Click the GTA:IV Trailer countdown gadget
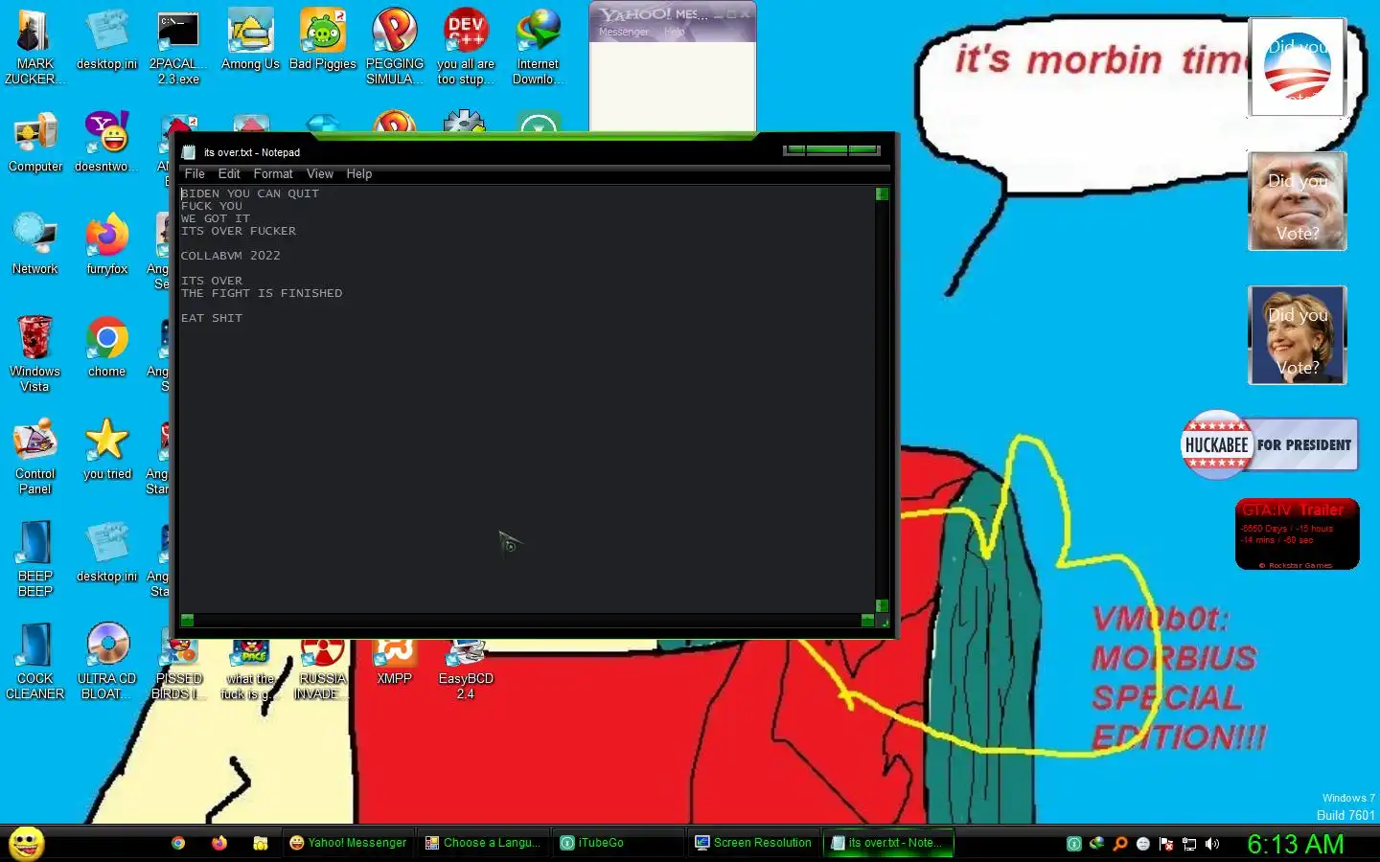This screenshot has height=862, width=1380. tap(1298, 533)
